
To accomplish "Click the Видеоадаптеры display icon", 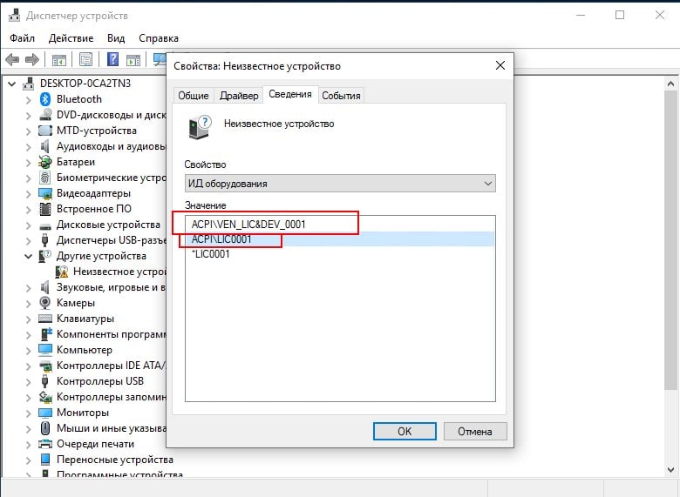I will (x=45, y=193).
